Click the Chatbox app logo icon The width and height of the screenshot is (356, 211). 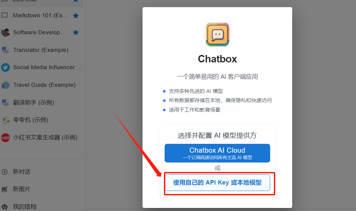pyautogui.click(x=218, y=35)
